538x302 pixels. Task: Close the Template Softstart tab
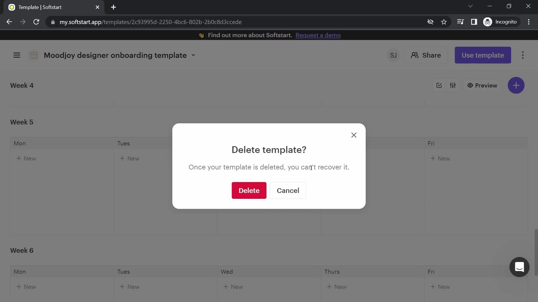[98, 7]
